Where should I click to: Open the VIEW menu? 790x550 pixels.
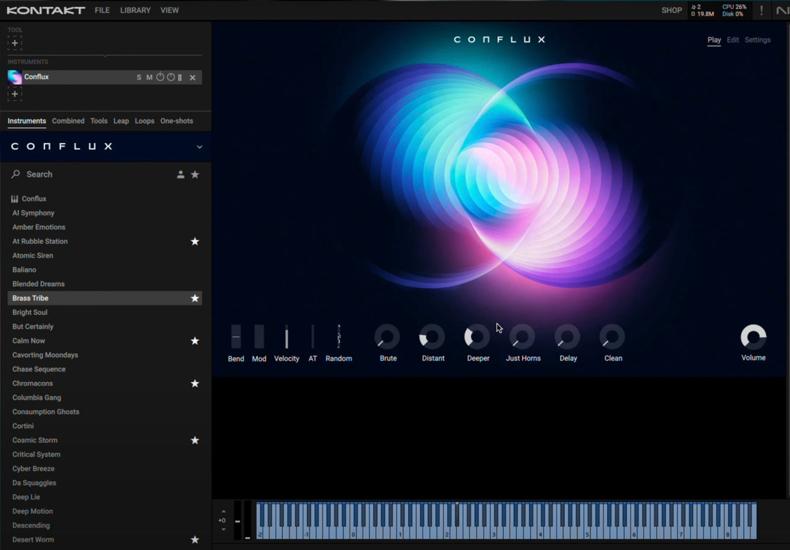pyautogui.click(x=169, y=10)
